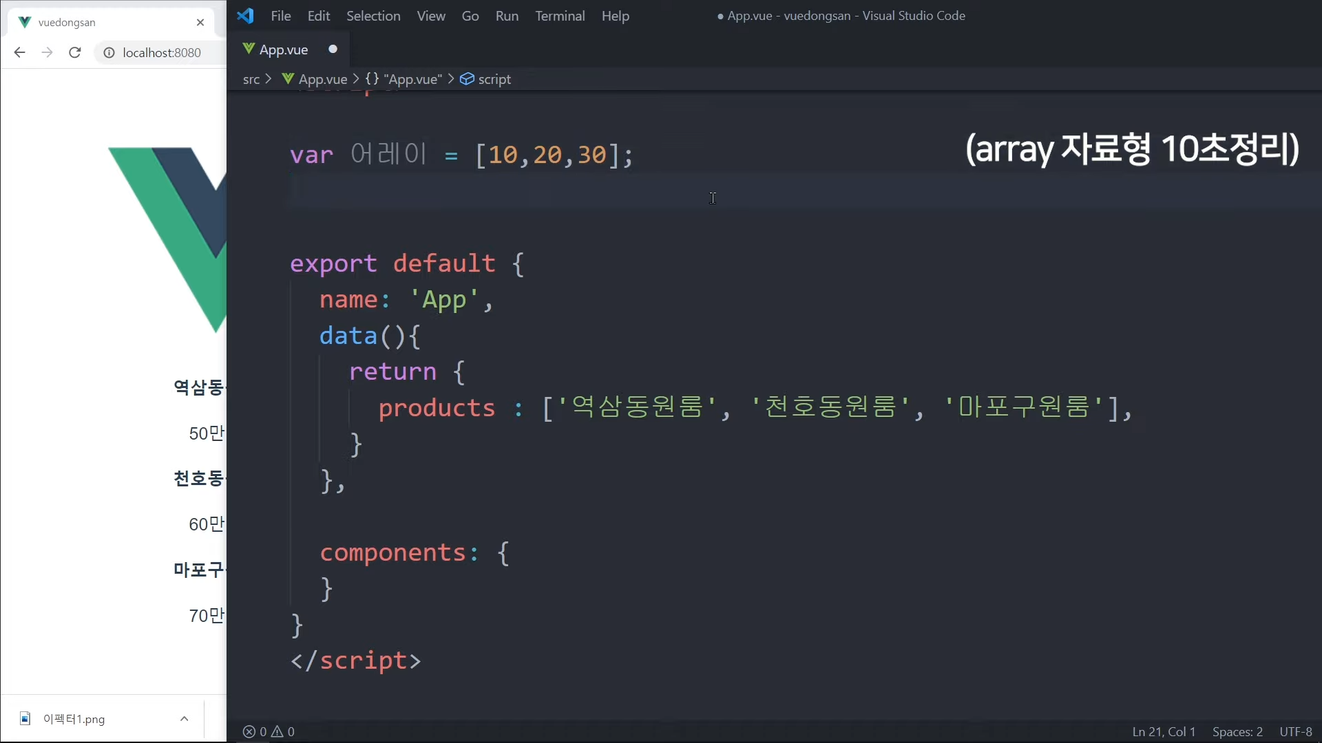Viewport: 1322px width, 743px height.
Task: Expand download options for 이펙터1.png
Action: point(184,718)
